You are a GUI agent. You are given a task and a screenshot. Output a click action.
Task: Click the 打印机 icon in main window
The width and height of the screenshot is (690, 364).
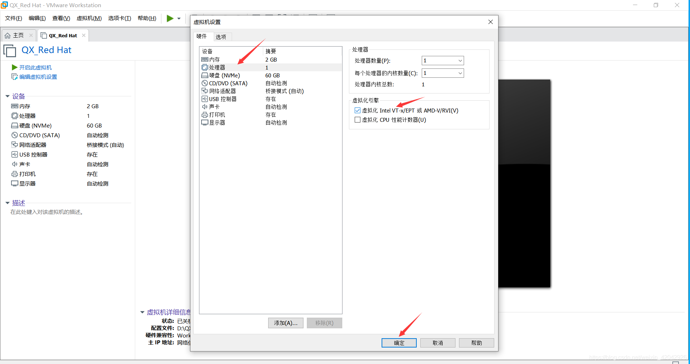(15, 174)
